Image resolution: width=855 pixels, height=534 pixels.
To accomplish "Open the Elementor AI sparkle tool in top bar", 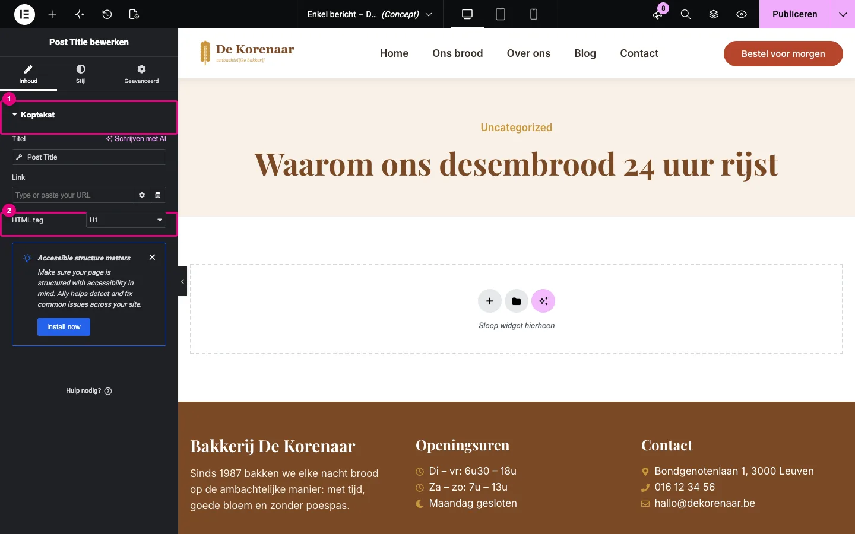I will click(80, 14).
